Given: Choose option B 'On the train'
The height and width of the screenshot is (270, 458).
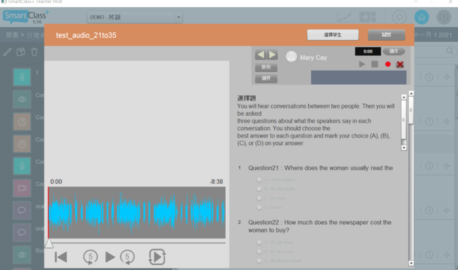Looking at the screenshot, I should 260,188.
